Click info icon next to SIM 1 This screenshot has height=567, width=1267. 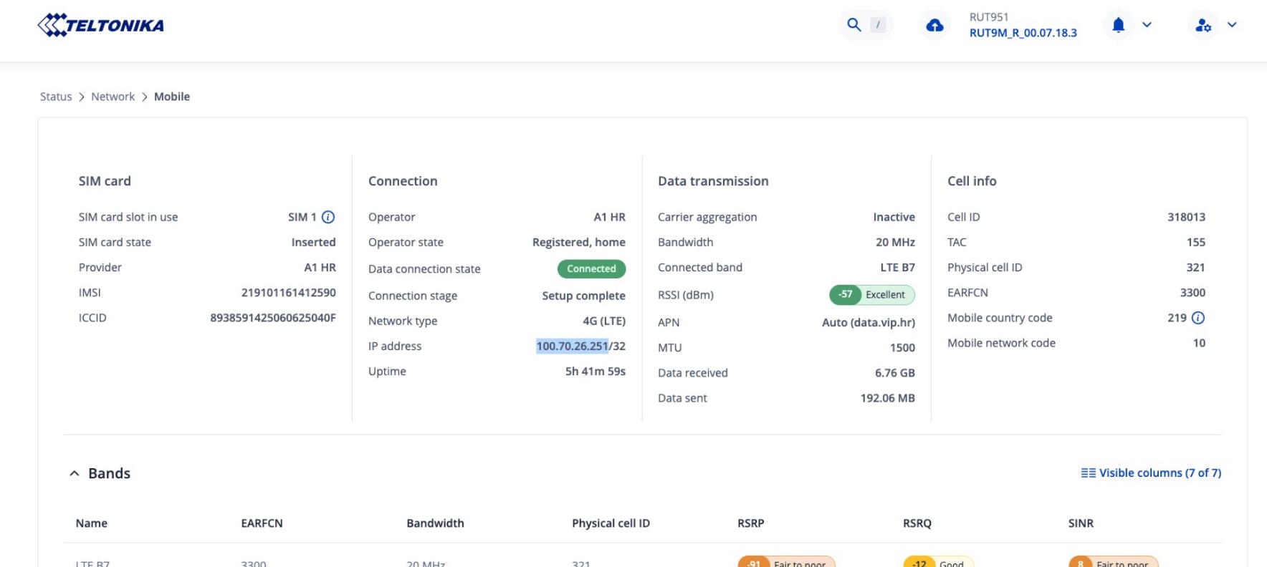(328, 217)
